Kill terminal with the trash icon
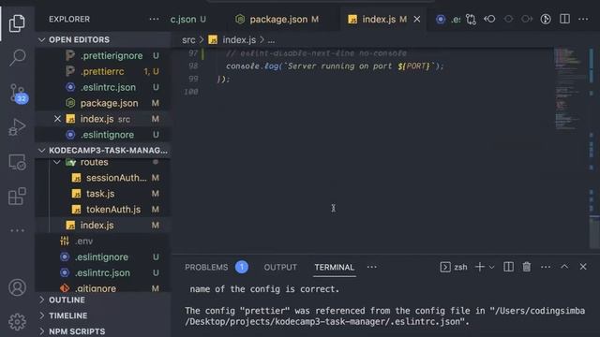 point(527,267)
